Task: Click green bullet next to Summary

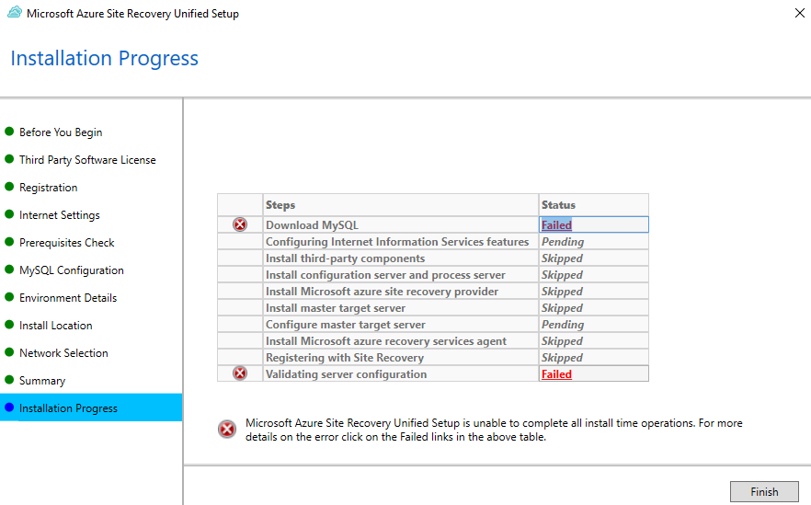Action: tap(9, 379)
